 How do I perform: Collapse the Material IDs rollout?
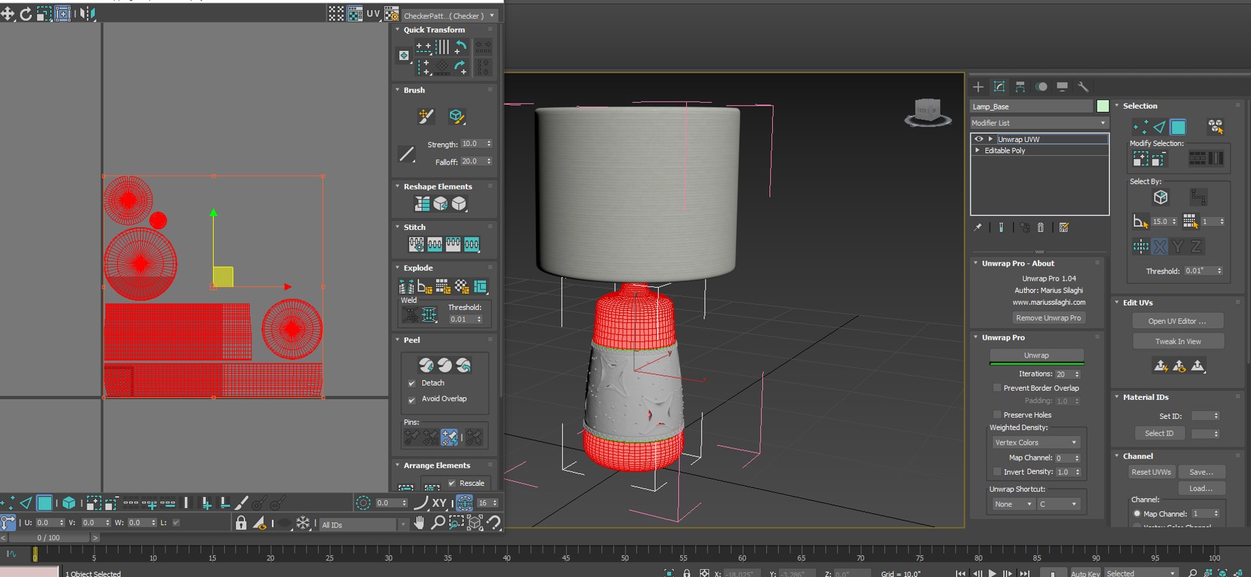click(1117, 397)
